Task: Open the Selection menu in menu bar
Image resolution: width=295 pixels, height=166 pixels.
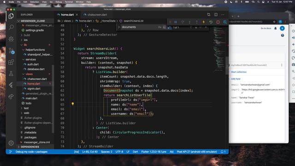Action: coord(35,2)
